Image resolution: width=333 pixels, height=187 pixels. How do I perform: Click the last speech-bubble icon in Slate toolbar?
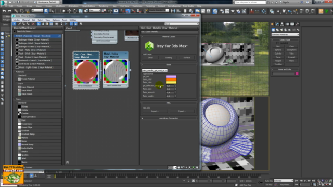(81, 24)
